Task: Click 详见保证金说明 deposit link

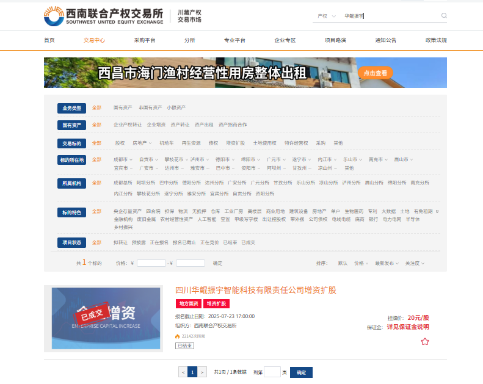Action: click(x=408, y=327)
